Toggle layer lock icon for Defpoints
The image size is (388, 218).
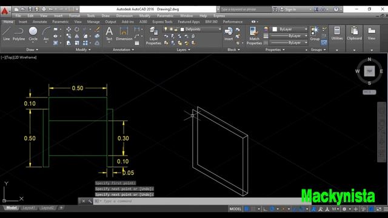(176, 29)
